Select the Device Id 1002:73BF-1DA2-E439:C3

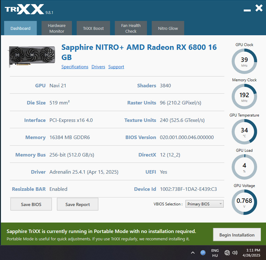188,189
